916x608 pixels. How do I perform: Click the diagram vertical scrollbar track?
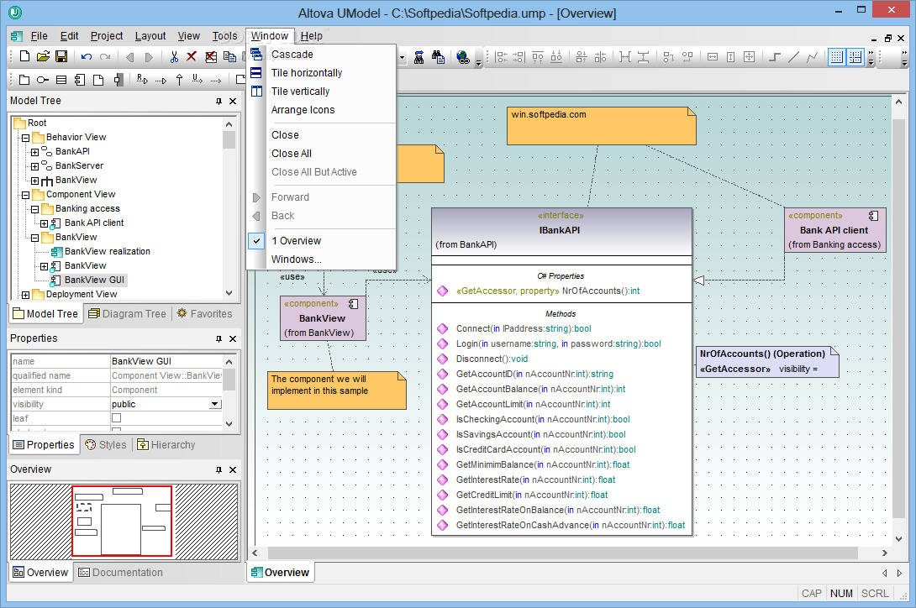(898, 319)
